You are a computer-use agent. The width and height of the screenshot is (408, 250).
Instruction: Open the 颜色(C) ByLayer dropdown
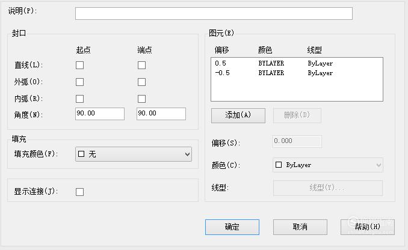(328, 165)
